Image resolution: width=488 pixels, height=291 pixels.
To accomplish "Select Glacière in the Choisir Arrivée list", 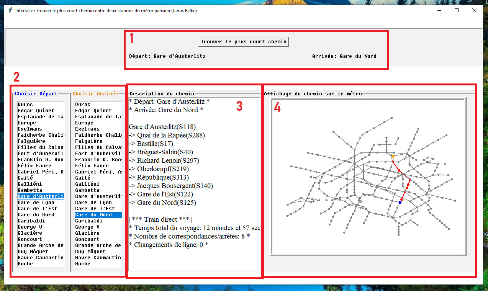I will (x=98, y=233).
